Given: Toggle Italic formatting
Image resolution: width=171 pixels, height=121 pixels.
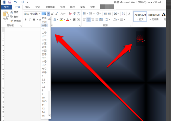Looking at the screenshot, I should (x=30, y=19).
